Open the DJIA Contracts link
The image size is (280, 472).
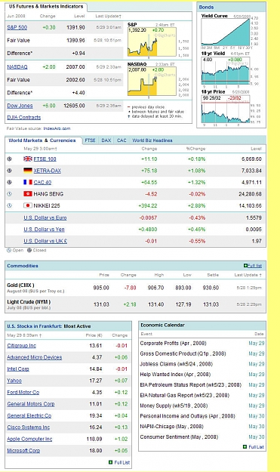23,117
